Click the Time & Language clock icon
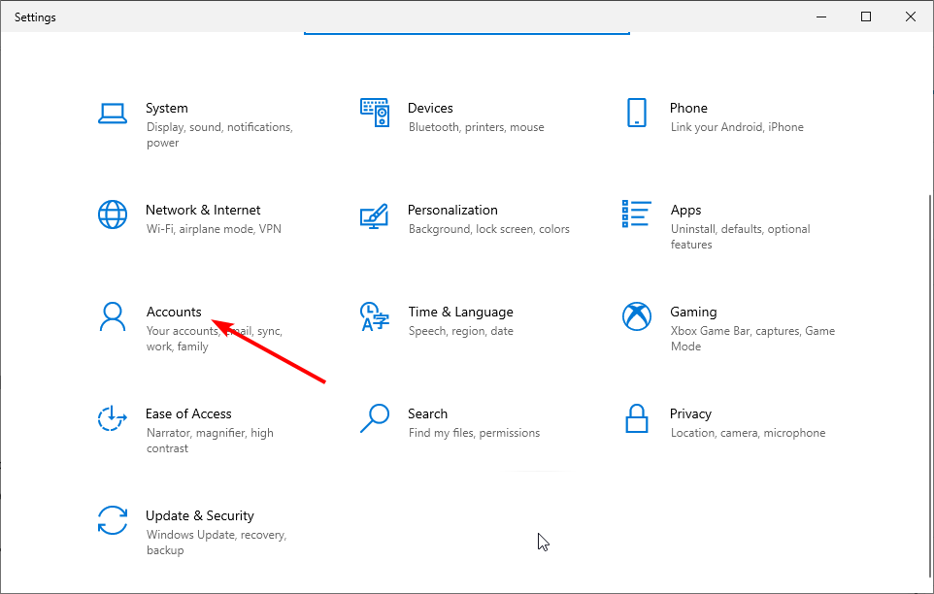Viewport: 934px width, 594px height. click(x=375, y=316)
